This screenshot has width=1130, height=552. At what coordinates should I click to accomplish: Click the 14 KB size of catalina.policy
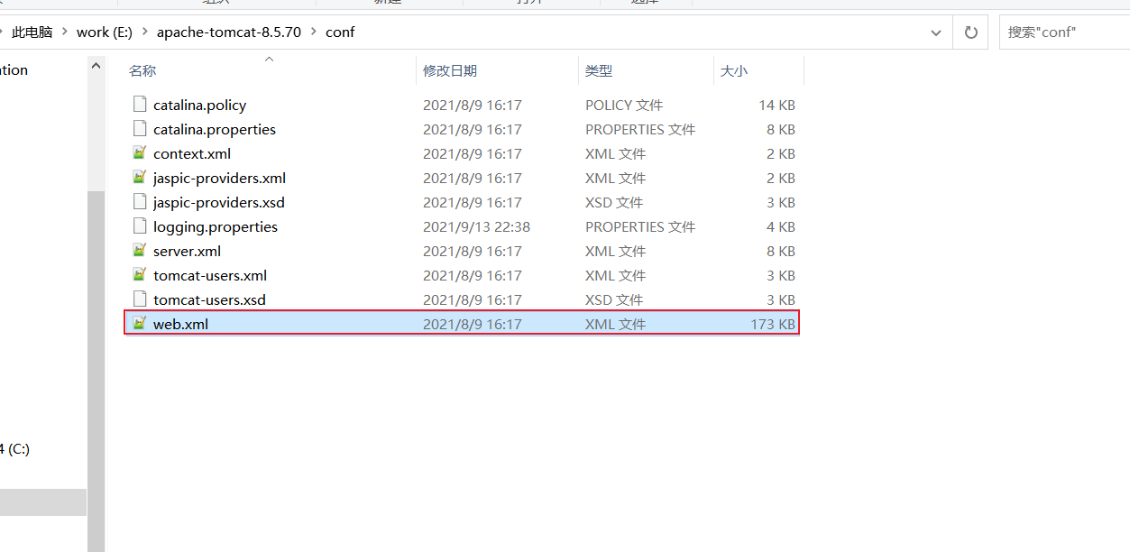776,105
